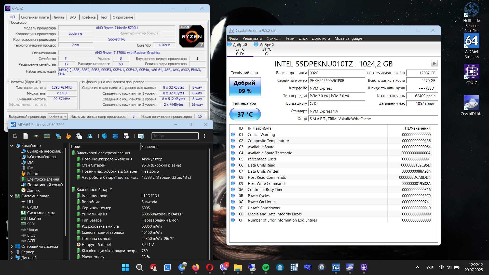Click the blue pie disk icon in AIDA64
Image resolution: width=489 pixels, height=275 pixels.
(105, 136)
